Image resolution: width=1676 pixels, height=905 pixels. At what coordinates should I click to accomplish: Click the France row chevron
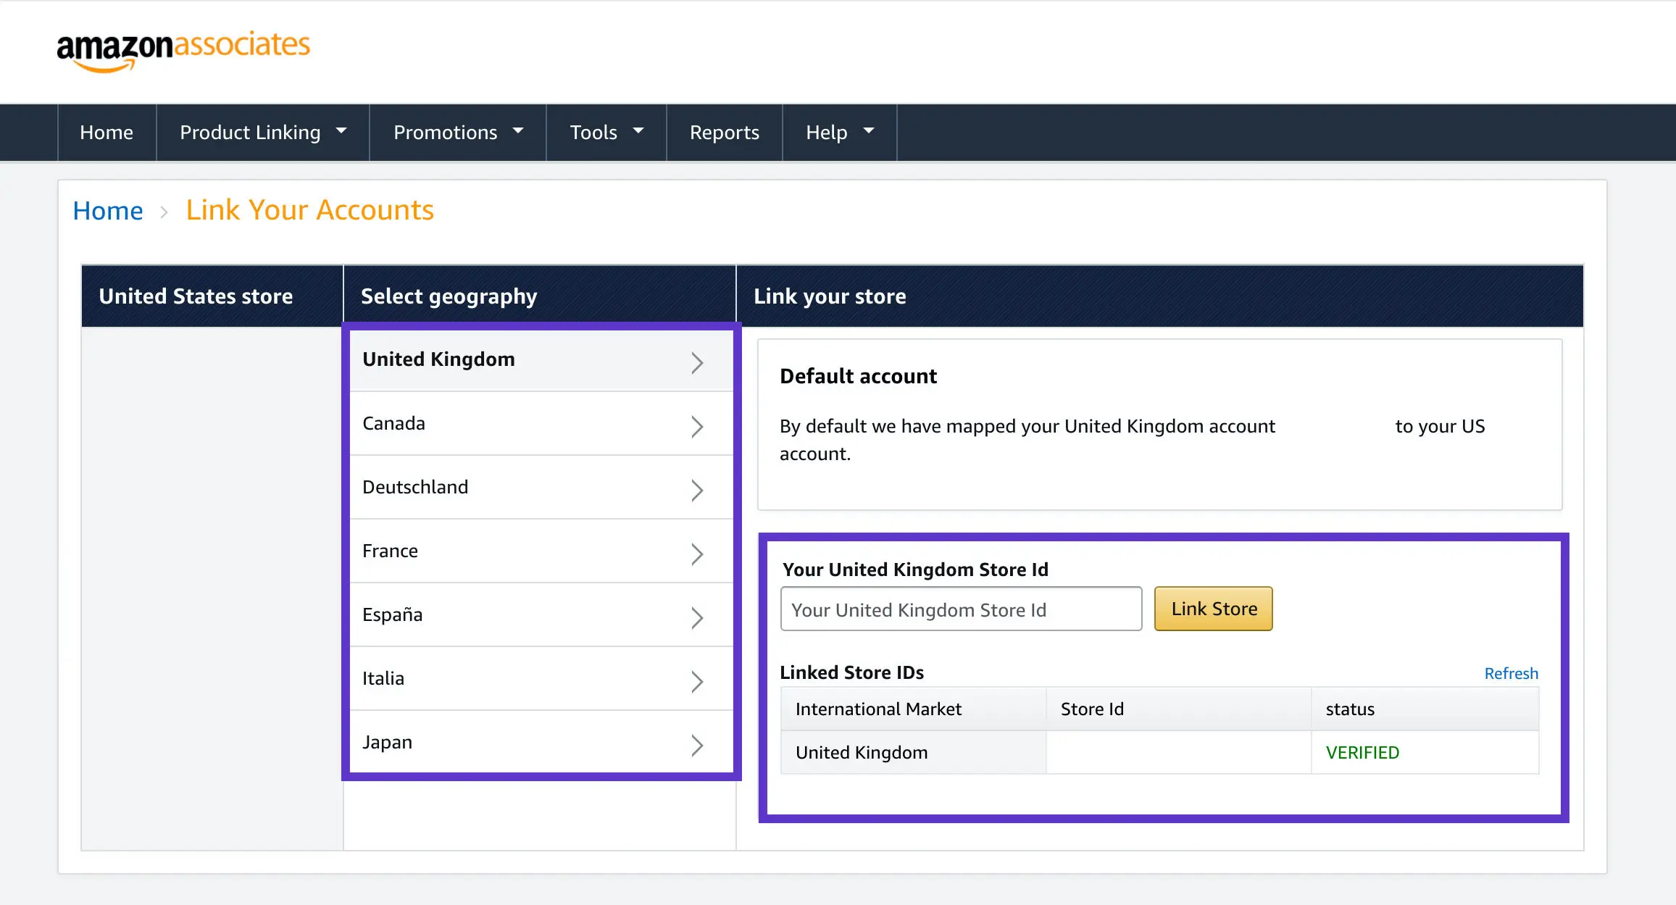pos(697,554)
